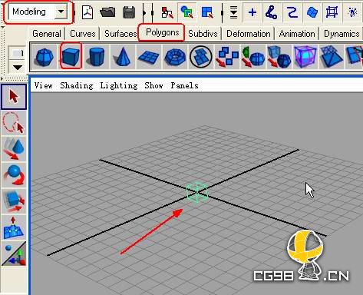
Task: Create a polygon torus from the shelf
Action: (x=175, y=57)
